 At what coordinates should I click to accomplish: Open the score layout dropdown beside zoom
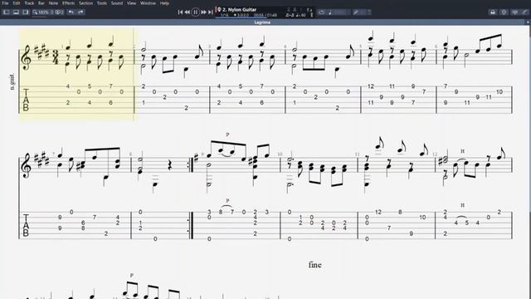pos(59,12)
